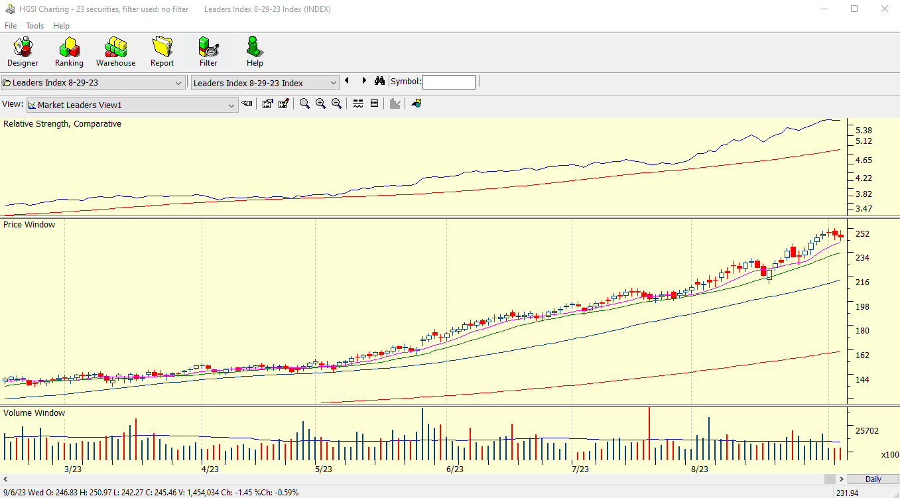Open the Designer tool
Screen dimensions: 900x498
point(23,52)
